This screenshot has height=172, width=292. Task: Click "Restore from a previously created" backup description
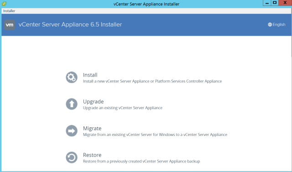coord(141,161)
